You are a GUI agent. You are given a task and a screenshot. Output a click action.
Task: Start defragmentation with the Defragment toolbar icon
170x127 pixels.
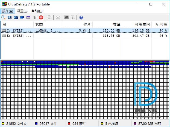click(x=10, y=17)
